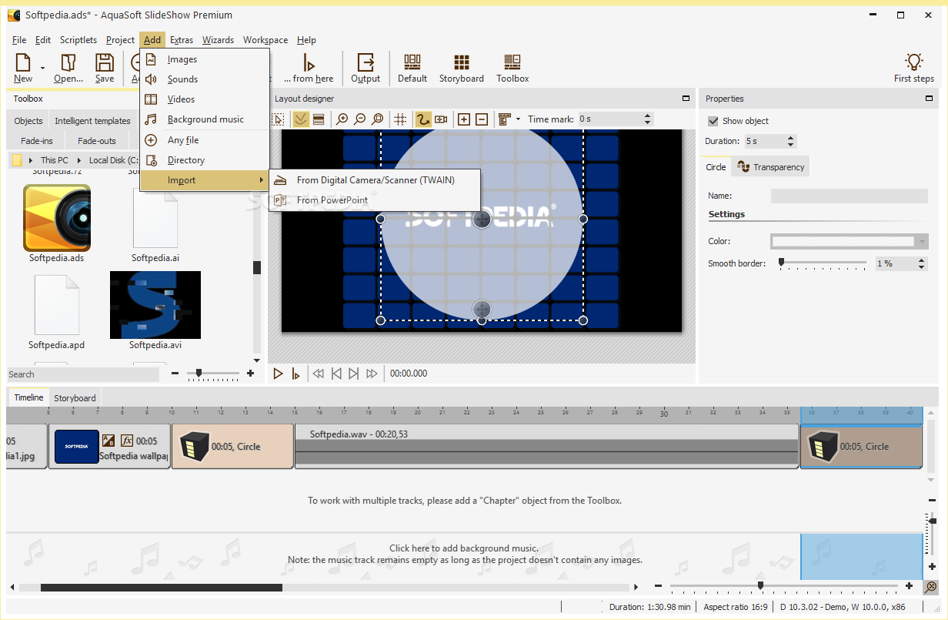This screenshot has width=948, height=620.
Task: Click the Duration stepper arrows
Action: [790, 141]
